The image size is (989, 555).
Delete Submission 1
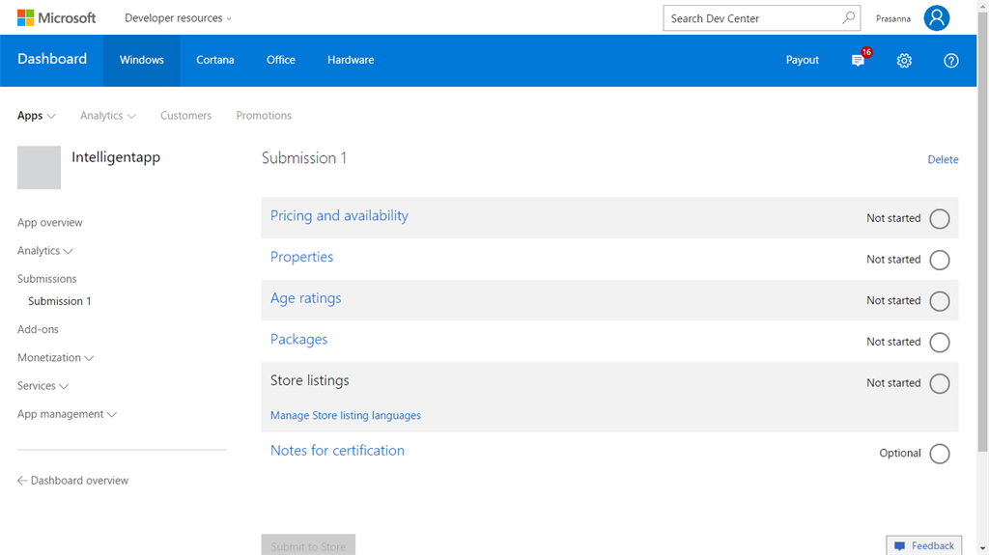pos(943,160)
